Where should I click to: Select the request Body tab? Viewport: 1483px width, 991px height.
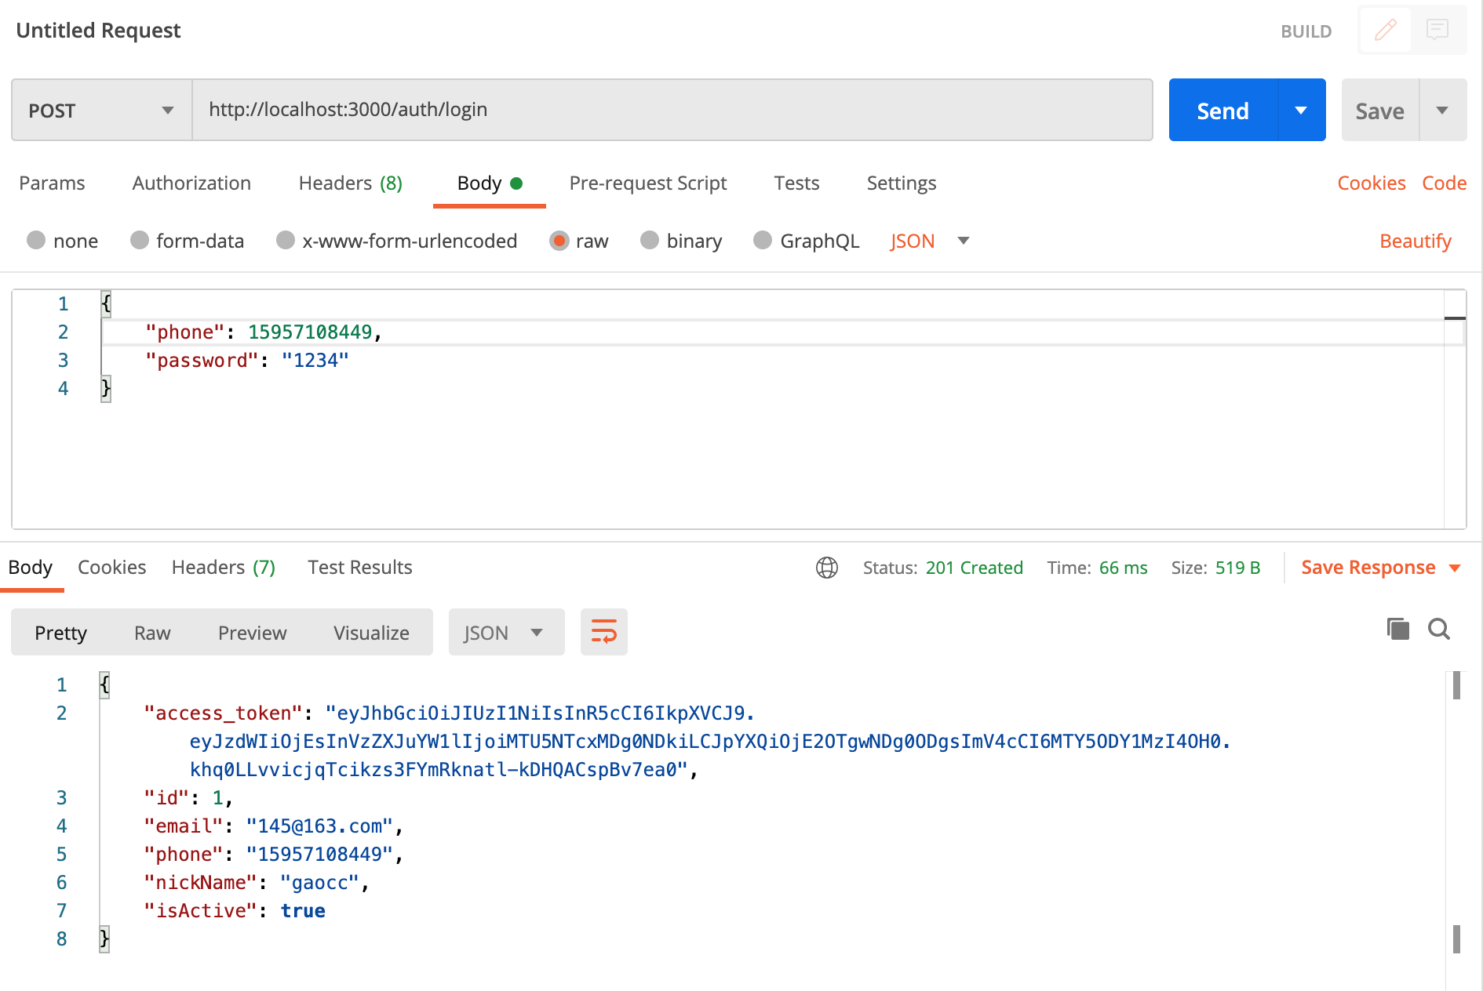[x=489, y=183]
